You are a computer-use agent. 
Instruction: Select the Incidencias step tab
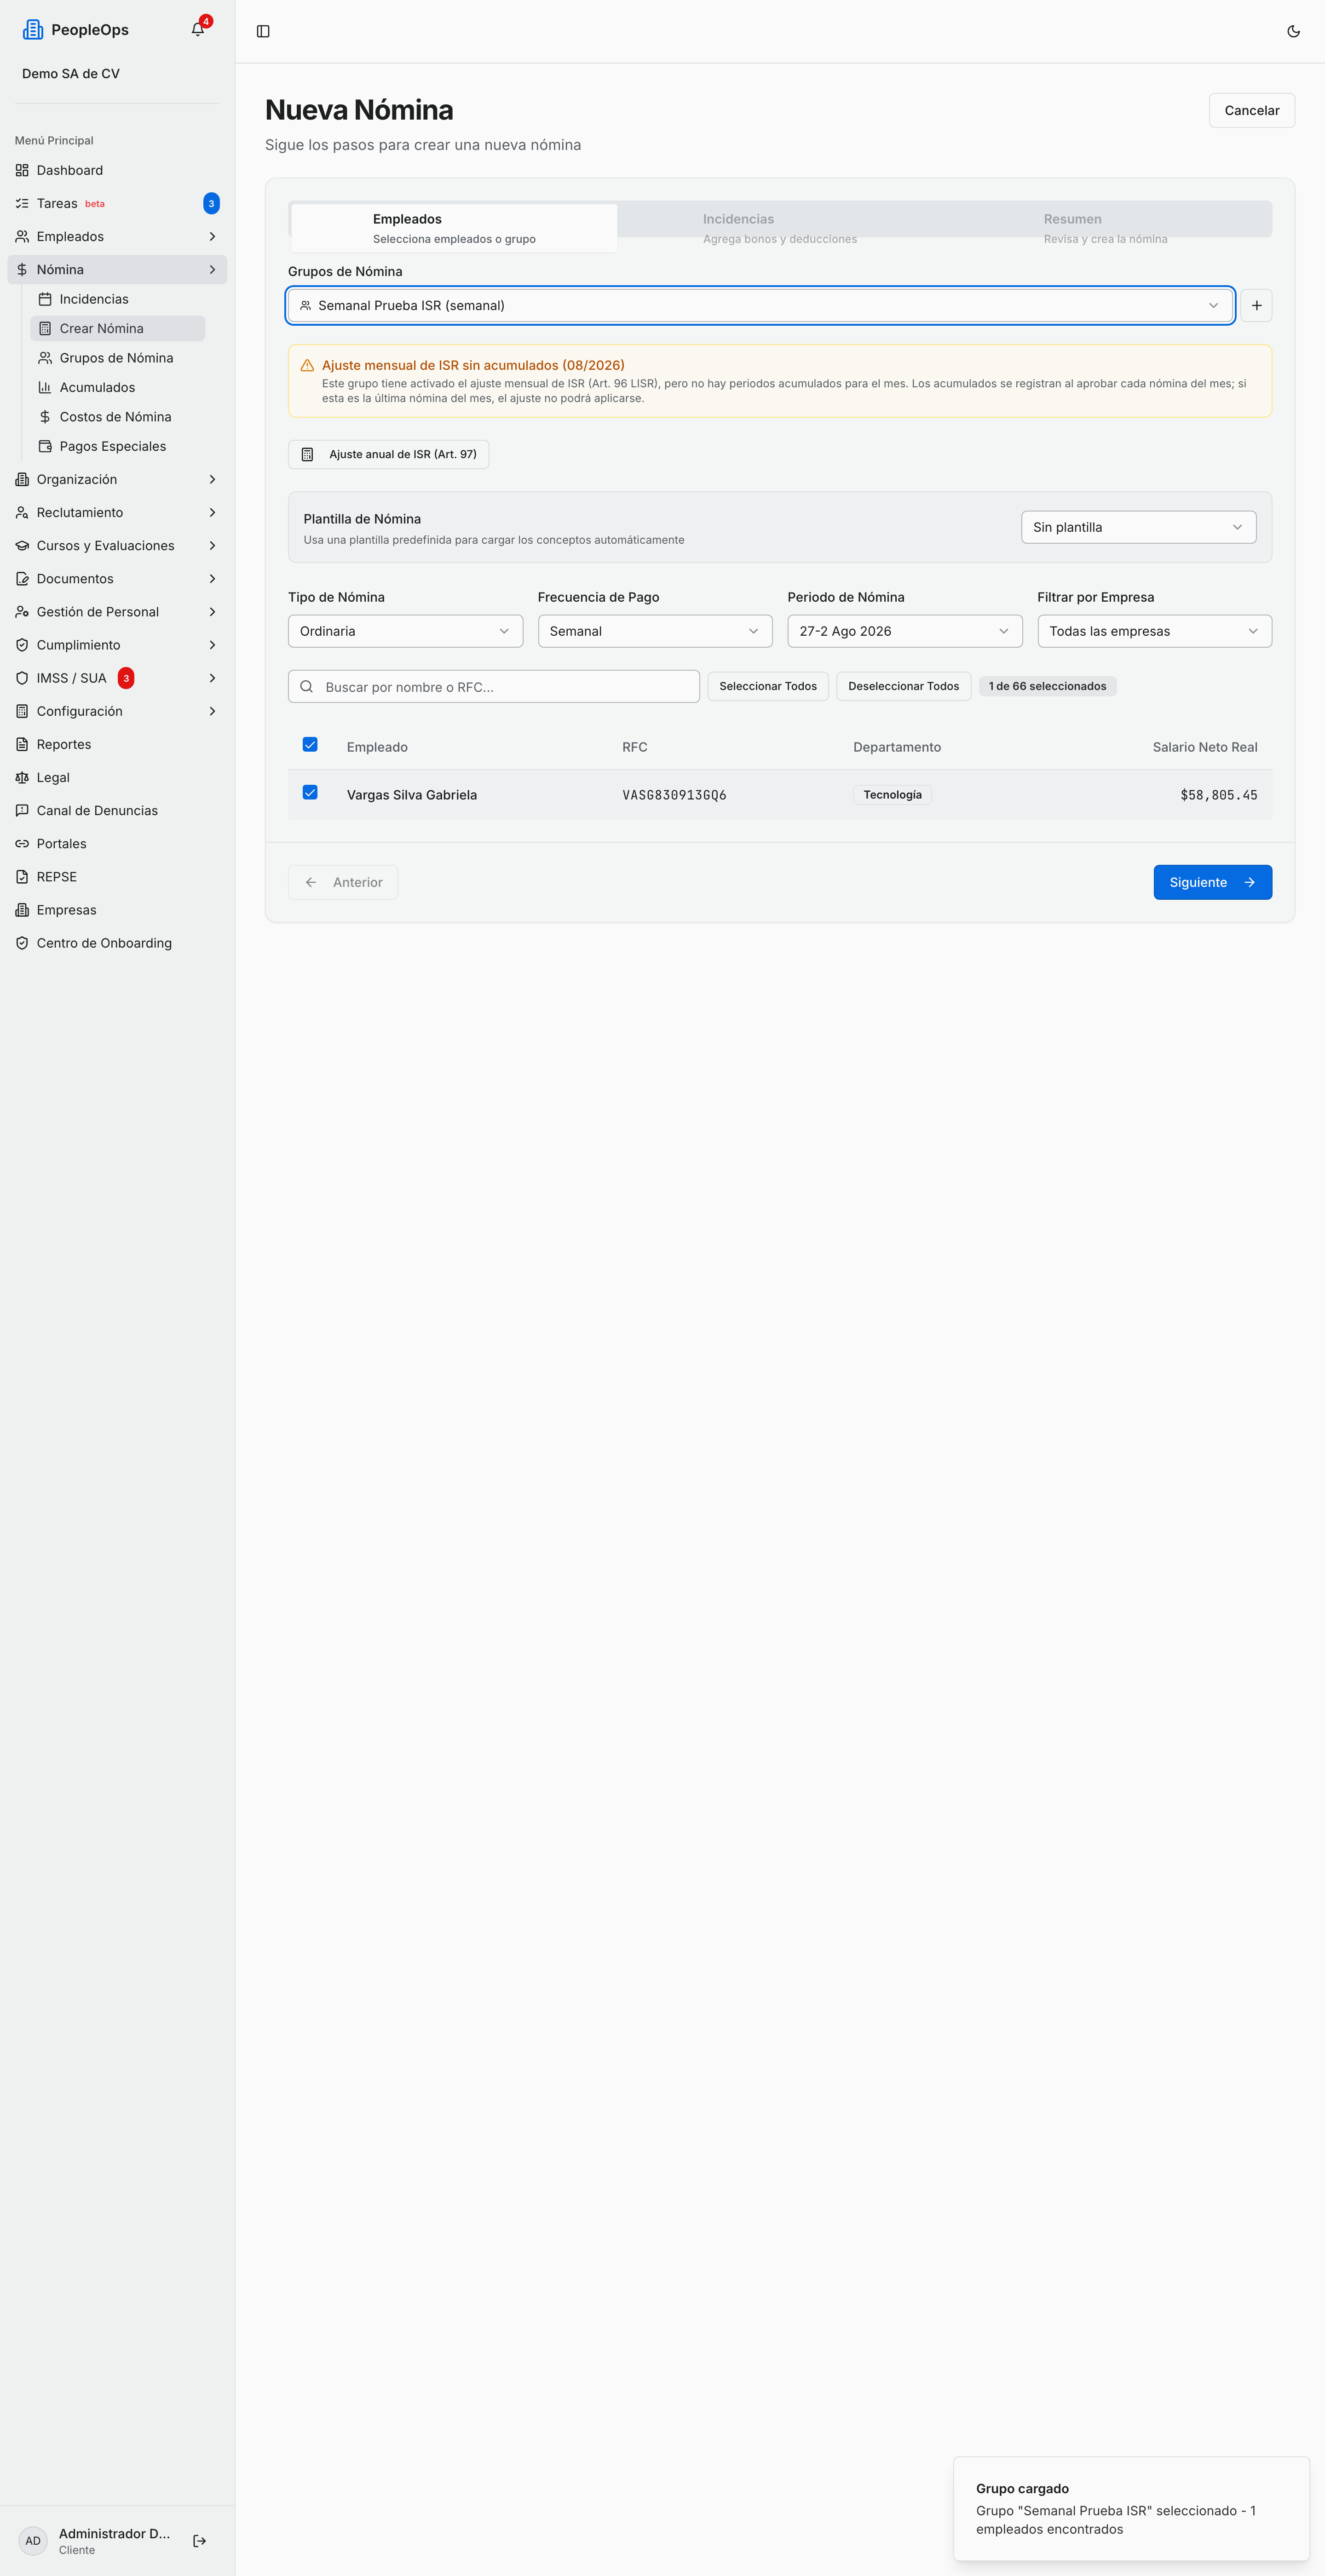[x=780, y=228]
